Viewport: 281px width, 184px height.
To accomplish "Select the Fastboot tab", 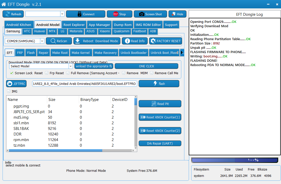I will [x=139, y=31].
